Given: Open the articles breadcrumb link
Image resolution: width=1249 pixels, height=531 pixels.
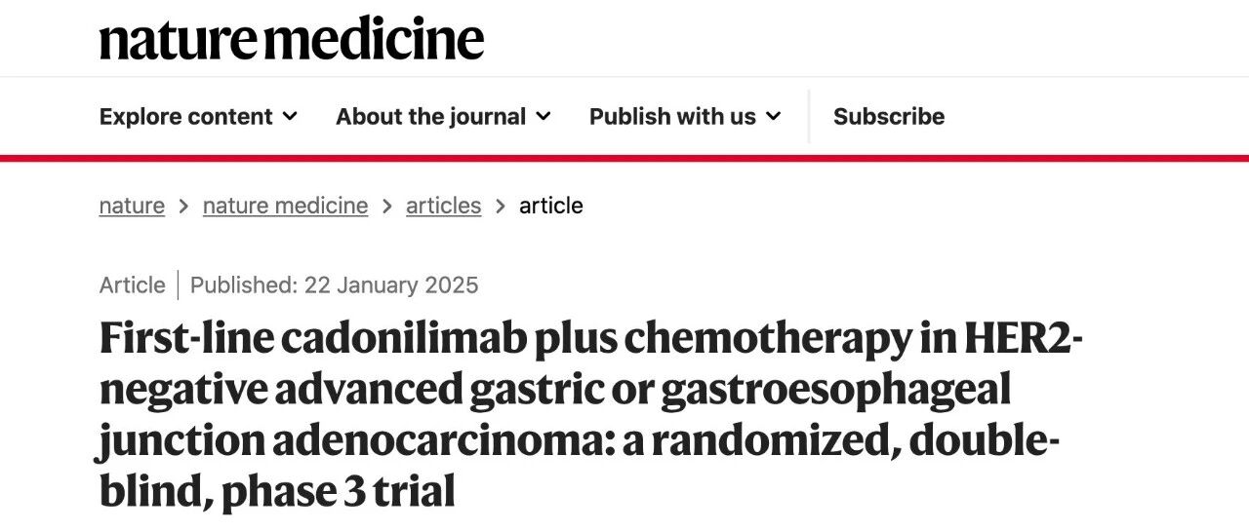Looking at the screenshot, I should tap(443, 206).
